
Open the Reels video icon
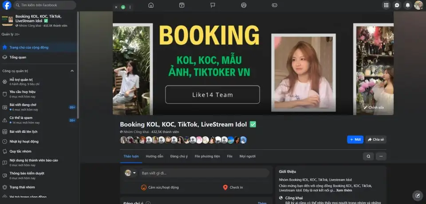click(x=182, y=5)
